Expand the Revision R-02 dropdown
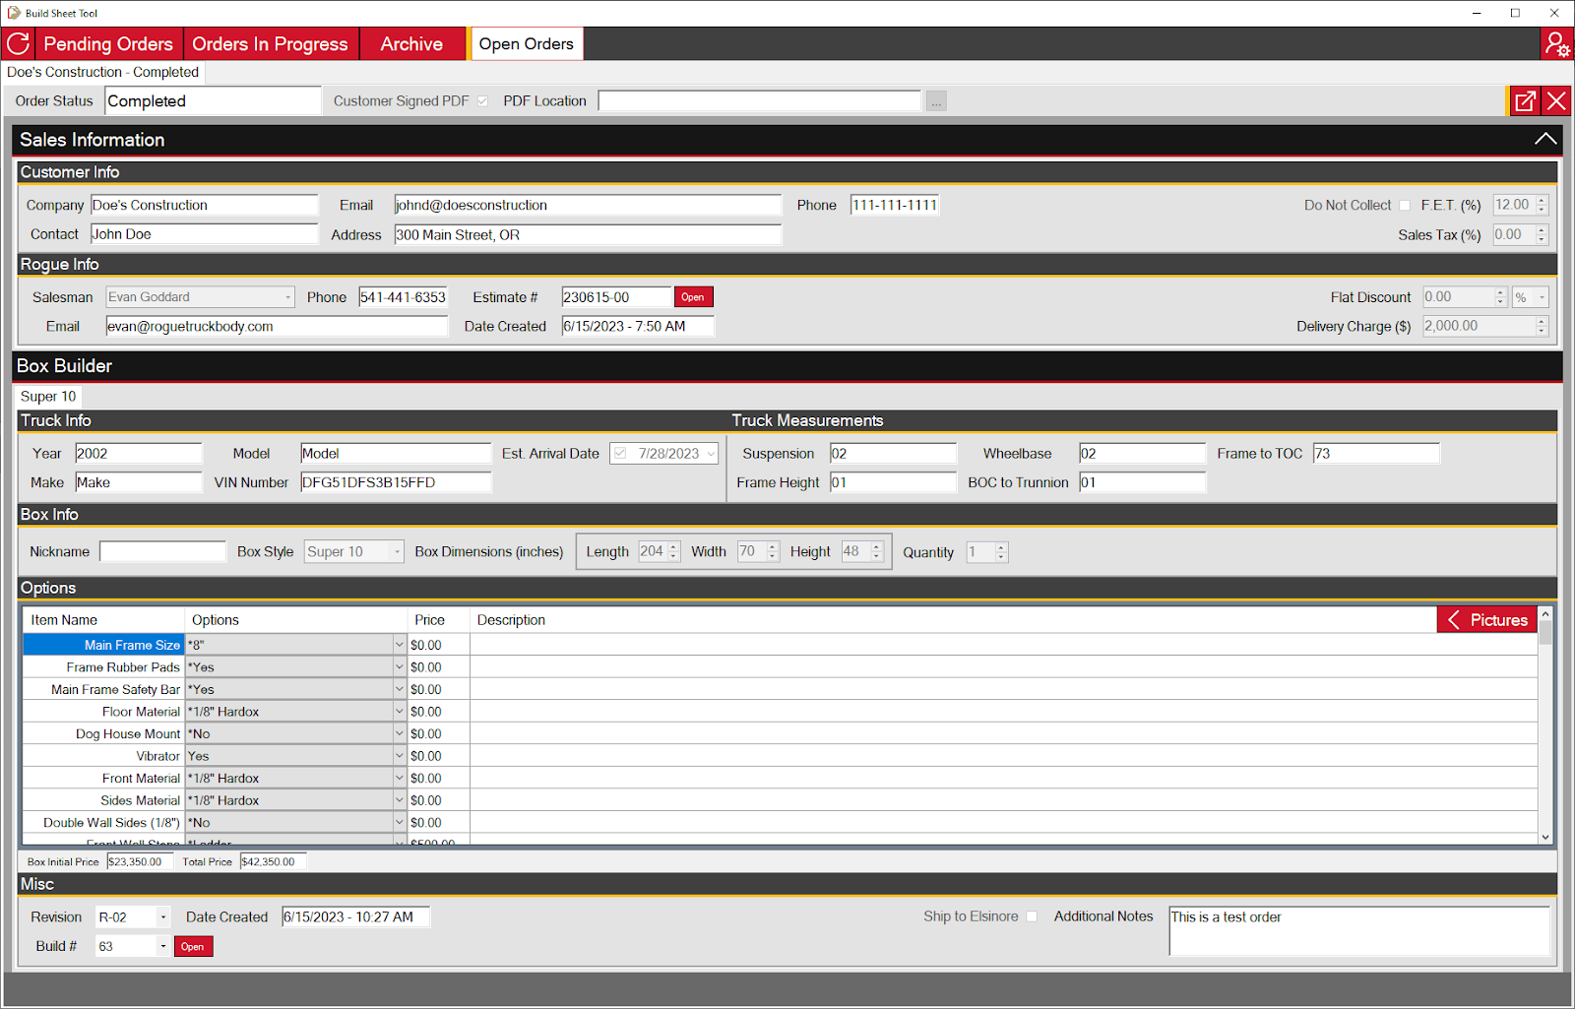 point(163,917)
